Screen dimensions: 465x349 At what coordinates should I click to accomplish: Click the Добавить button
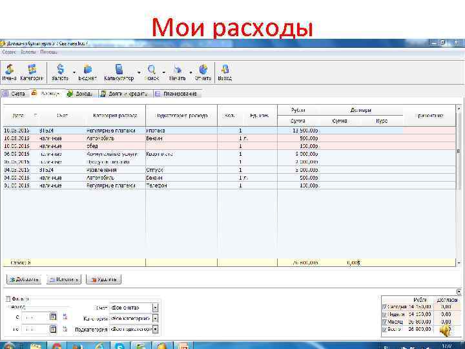24,279
